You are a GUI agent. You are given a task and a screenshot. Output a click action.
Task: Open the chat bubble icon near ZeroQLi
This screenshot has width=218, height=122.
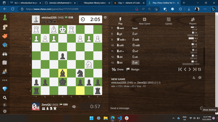point(74,107)
